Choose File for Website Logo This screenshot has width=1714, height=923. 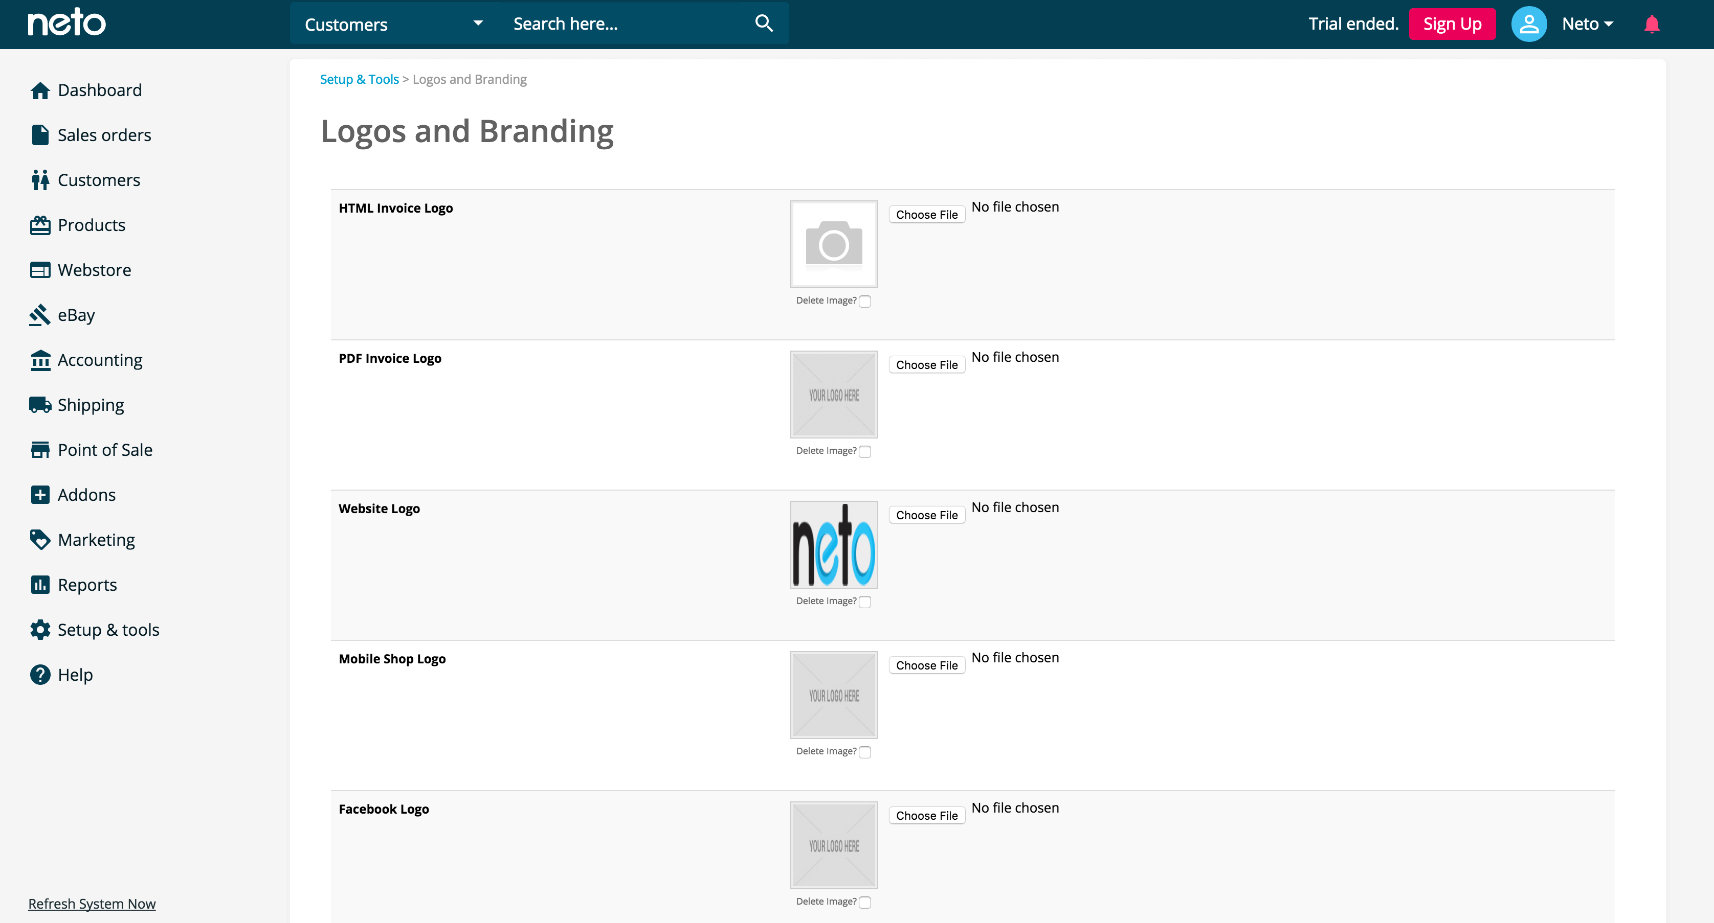click(x=926, y=515)
